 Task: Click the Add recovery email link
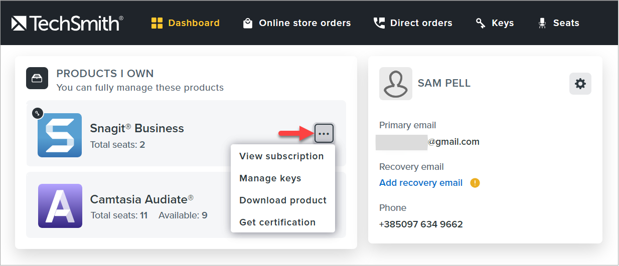click(421, 183)
